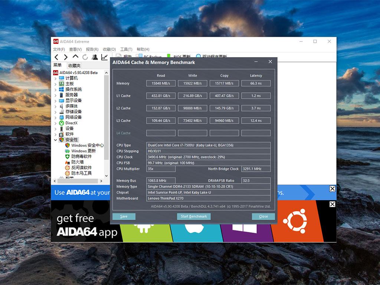Image resolution: width=380 pixels, height=285 pixels.
Task: Switch to the 菜单 tab
Action: pyautogui.click(x=58, y=65)
